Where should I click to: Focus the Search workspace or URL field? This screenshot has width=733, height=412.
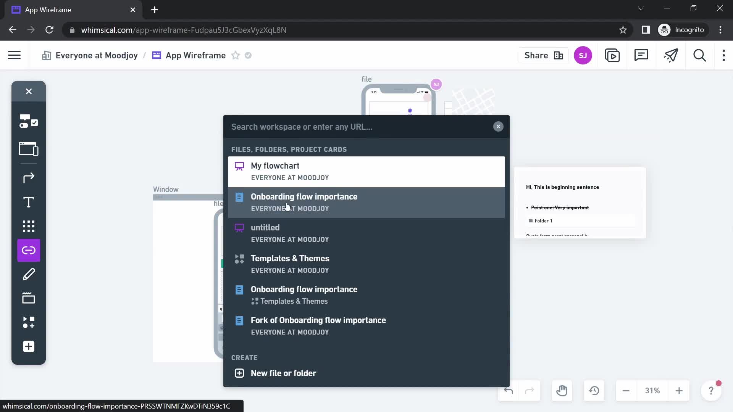coord(359,127)
